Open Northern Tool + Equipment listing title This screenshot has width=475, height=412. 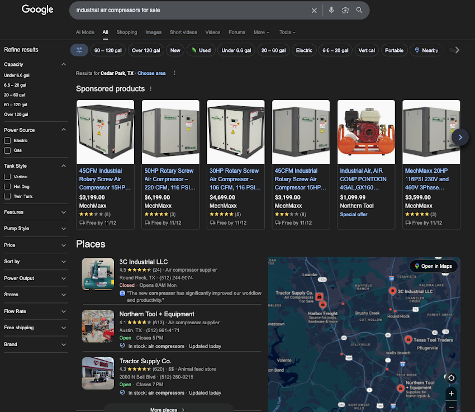156,314
